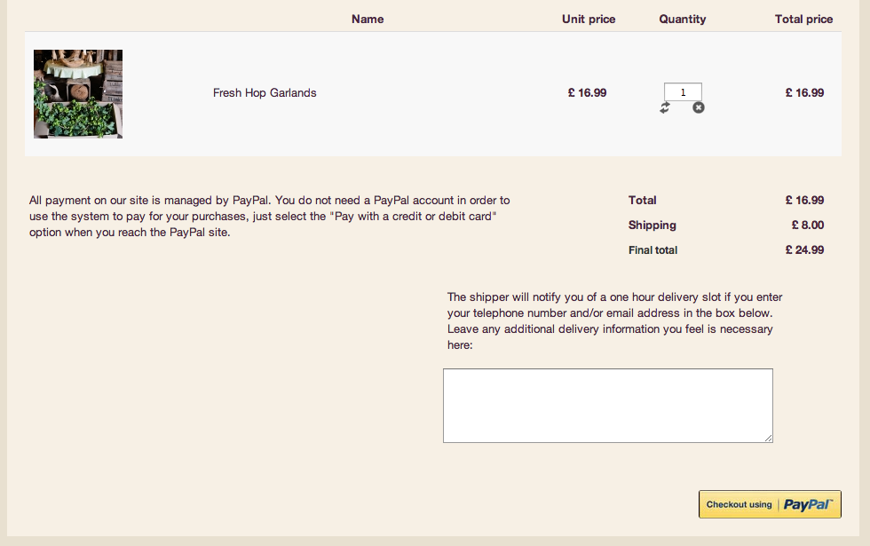Click the quantity input box

coord(683,91)
